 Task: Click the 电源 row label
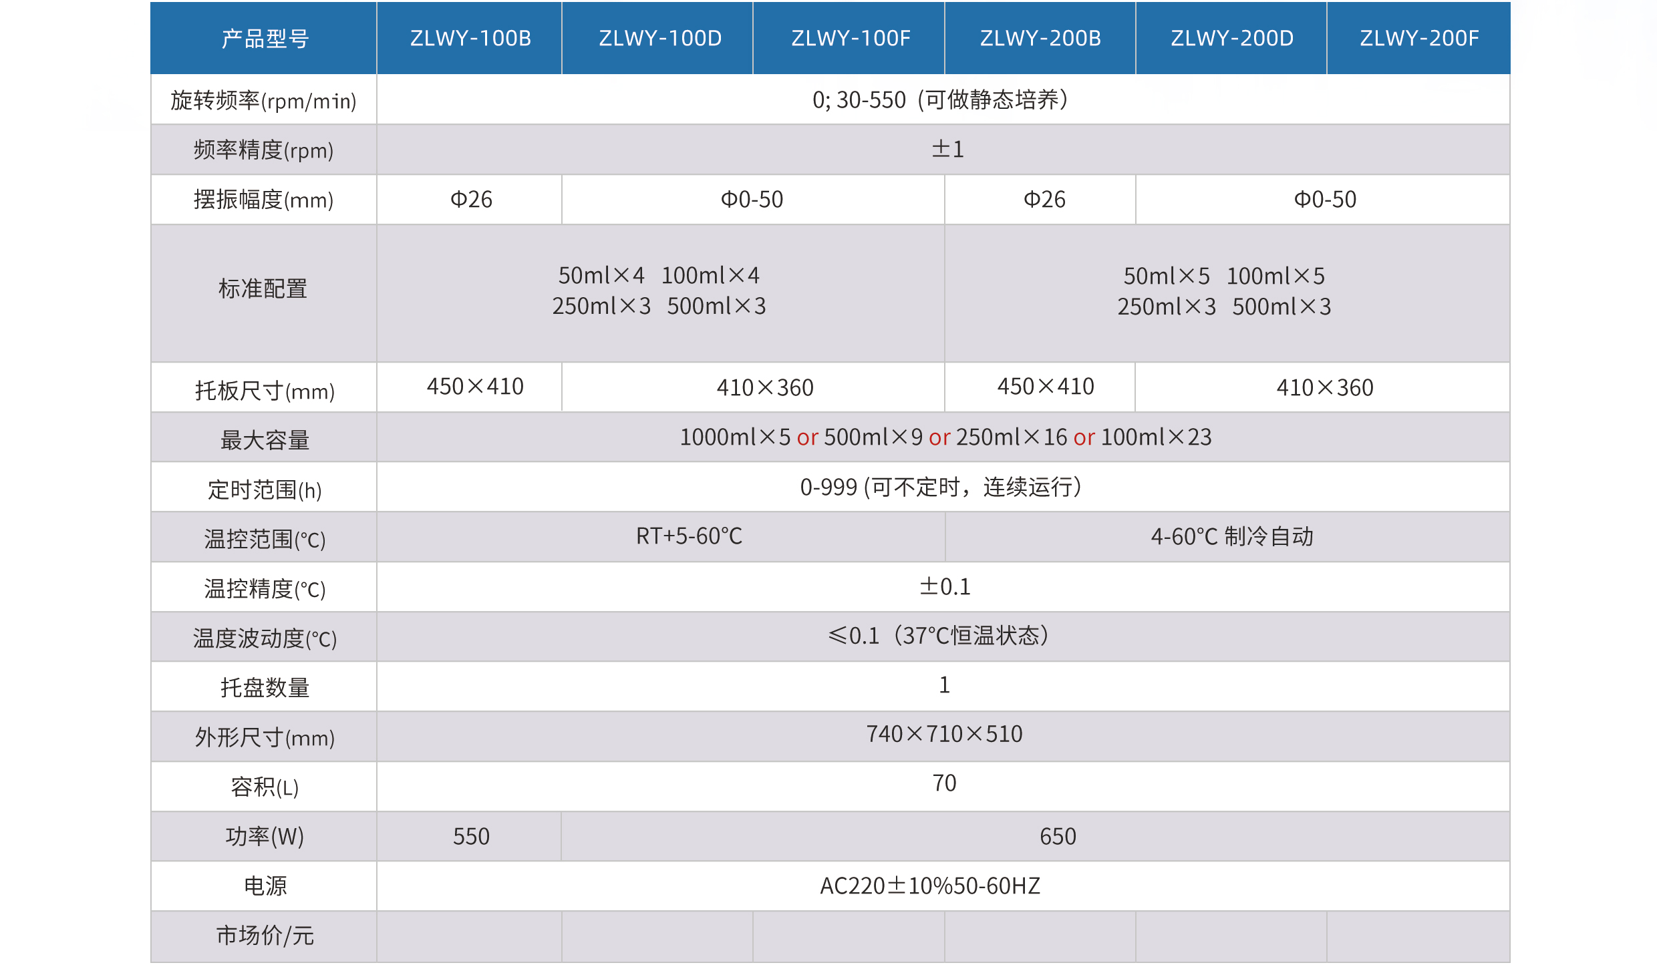pyautogui.click(x=265, y=886)
